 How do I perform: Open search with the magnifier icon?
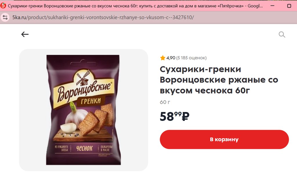pos(282,34)
